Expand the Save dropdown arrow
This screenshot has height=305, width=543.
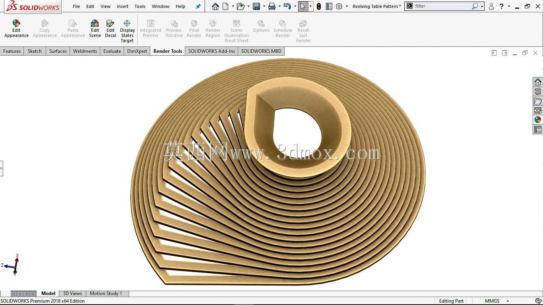coord(264,6)
